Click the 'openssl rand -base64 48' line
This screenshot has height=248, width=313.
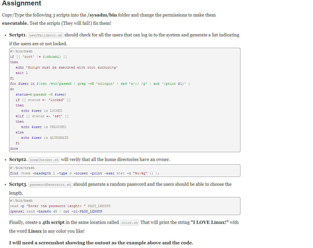pyautogui.click(x=56, y=212)
